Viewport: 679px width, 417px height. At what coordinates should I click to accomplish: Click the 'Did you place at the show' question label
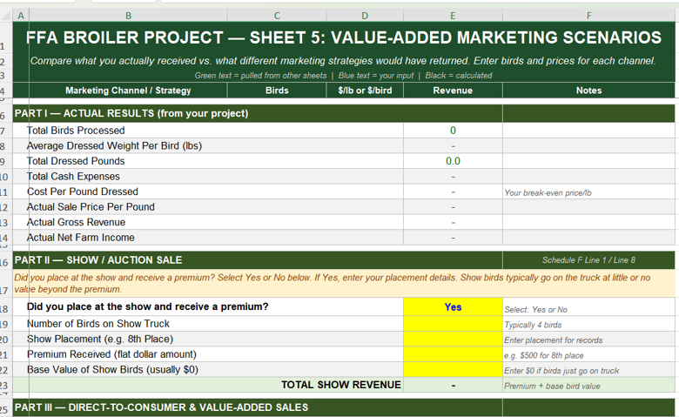[x=148, y=306]
